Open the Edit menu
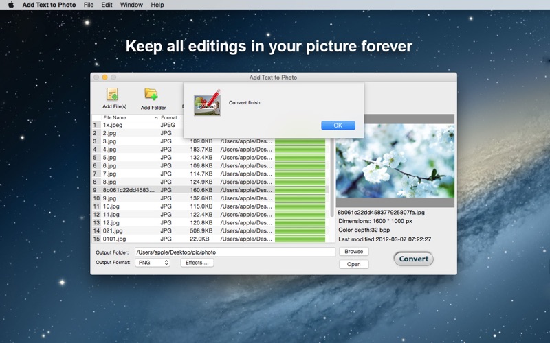 click(107, 5)
